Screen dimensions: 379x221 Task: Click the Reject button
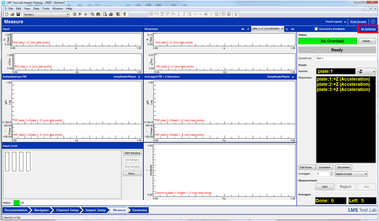click(x=345, y=187)
